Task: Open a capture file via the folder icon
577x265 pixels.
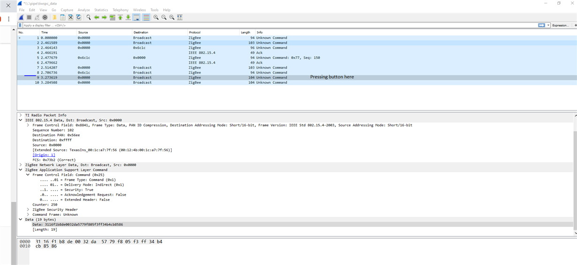Action: pos(54,17)
